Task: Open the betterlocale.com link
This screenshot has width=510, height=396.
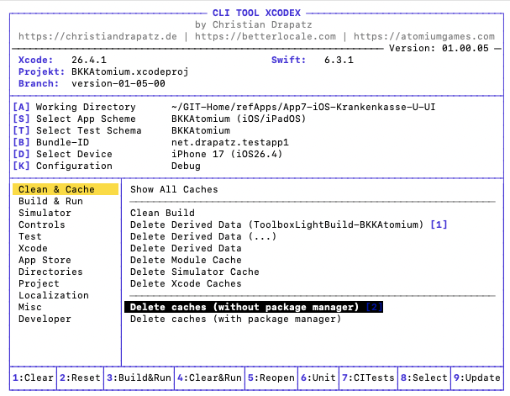Action: coord(266,36)
